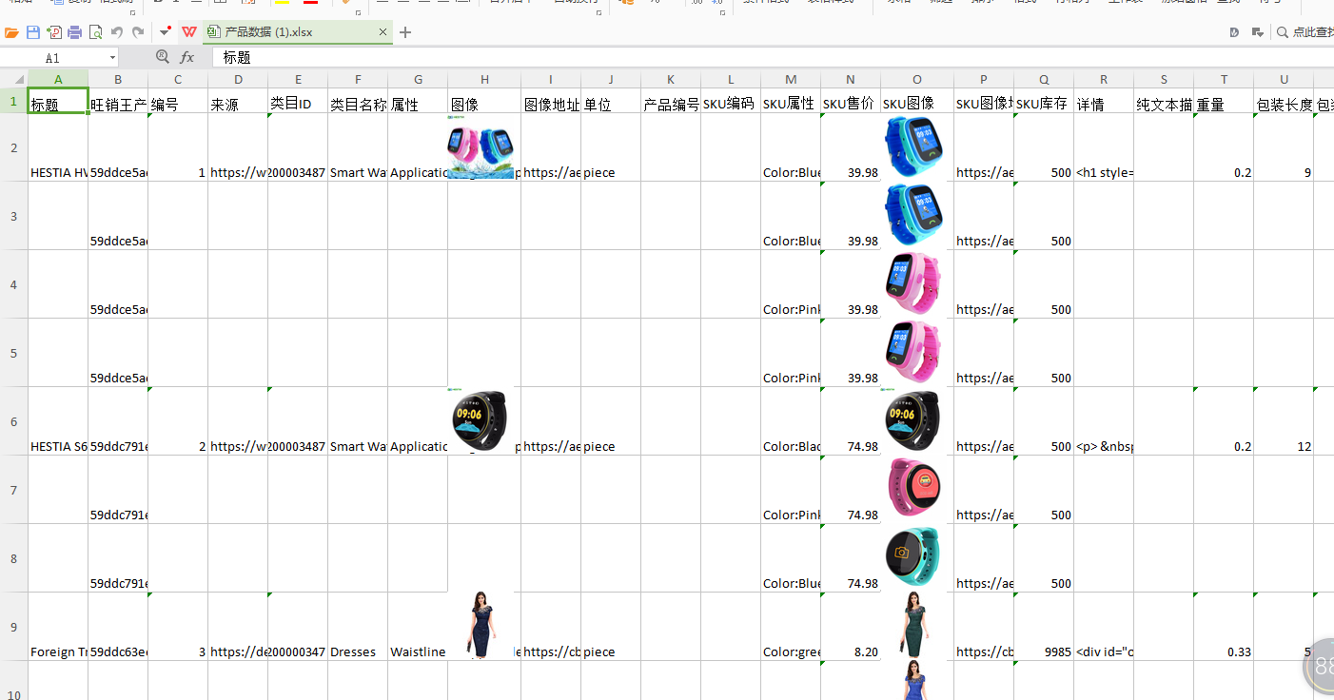Viewport: 1334px width, 700px height.
Task: Select the SKU售价 header cell
Action: 851,102
